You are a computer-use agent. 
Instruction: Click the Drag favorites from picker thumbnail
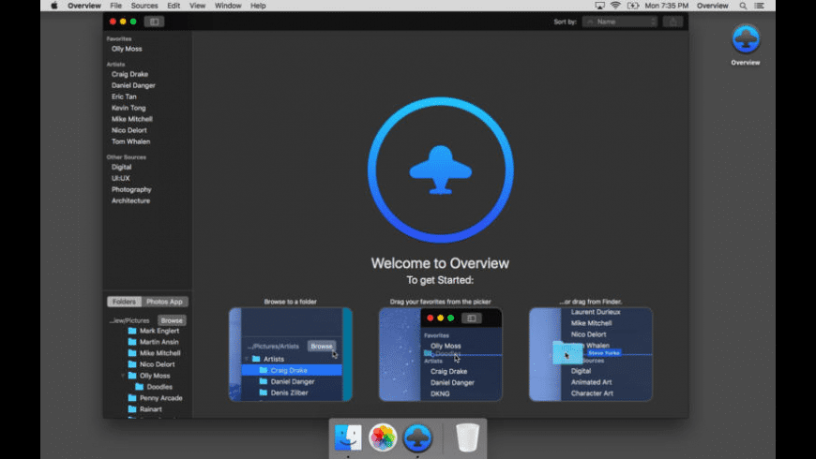tap(440, 354)
